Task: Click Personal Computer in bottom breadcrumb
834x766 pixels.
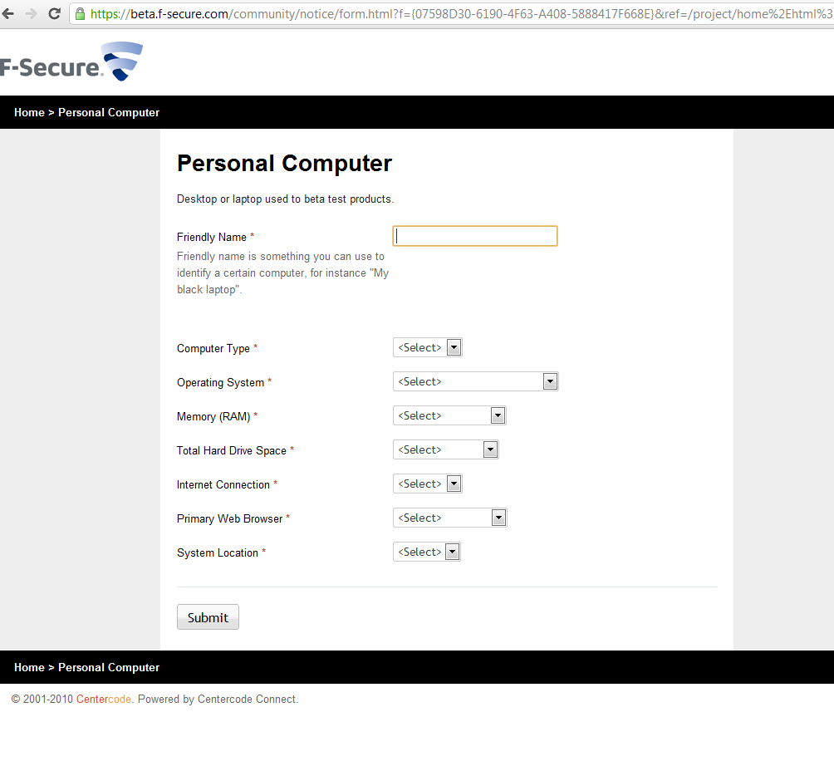Action: pos(109,667)
